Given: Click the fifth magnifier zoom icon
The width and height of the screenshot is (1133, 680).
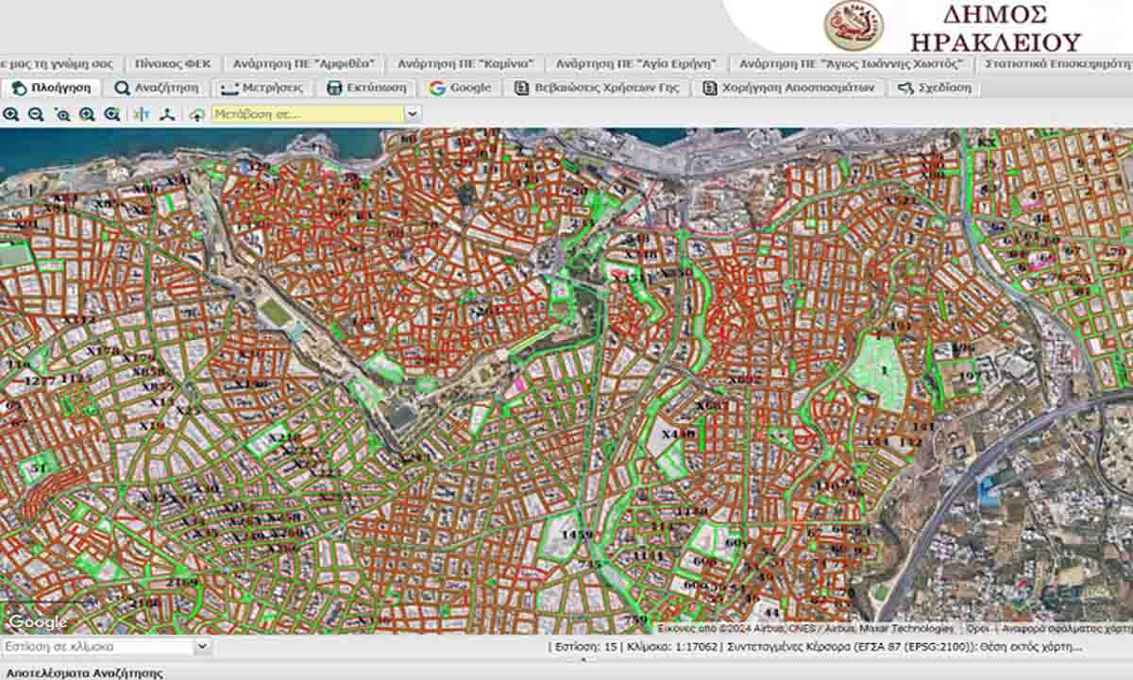Looking at the screenshot, I should (x=112, y=114).
